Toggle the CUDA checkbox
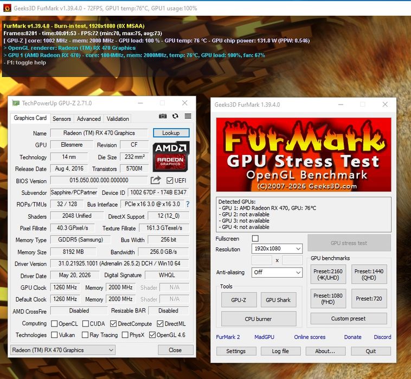Viewport: 411px width, 379px height. point(86,324)
